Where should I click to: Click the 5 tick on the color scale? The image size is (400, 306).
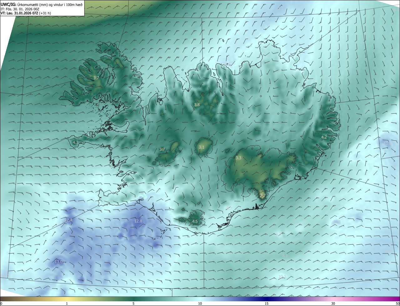(x=133, y=303)
